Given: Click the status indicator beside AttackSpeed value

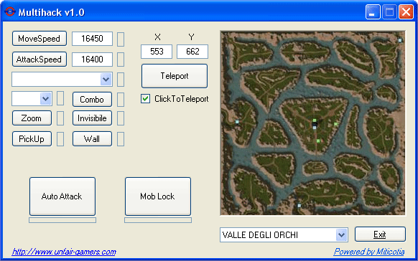Looking at the screenshot, I should pos(121,60).
